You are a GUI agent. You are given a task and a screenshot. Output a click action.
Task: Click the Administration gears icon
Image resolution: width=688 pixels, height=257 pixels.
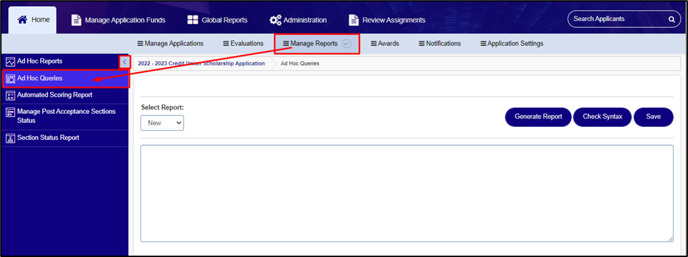275,20
